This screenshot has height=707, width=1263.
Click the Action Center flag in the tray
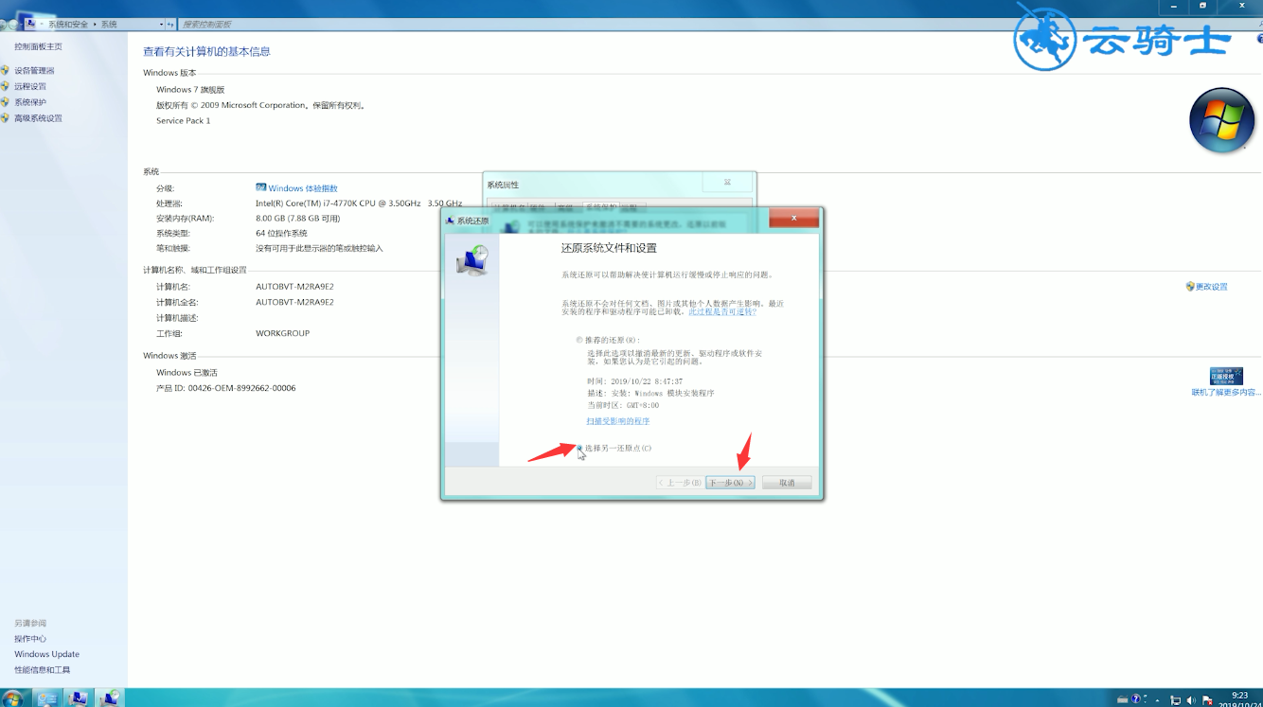(1208, 700)
